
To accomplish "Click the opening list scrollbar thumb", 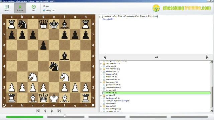I will tap(211, 97).
